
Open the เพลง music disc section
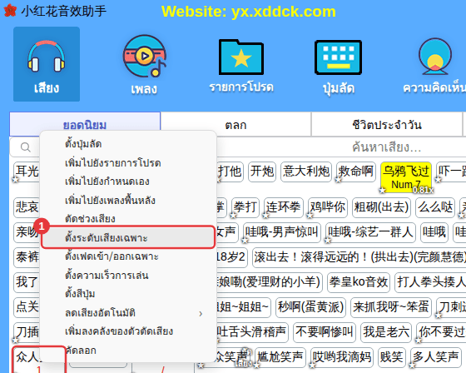click(145, 64)
